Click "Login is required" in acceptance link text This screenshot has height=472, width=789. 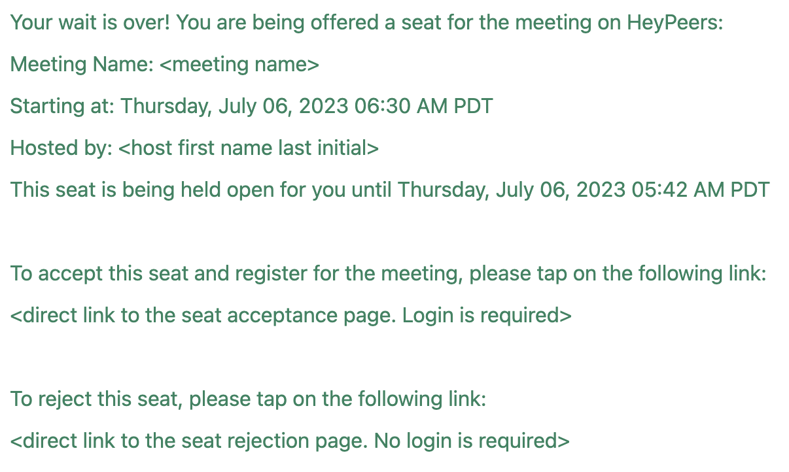coord(482,315)
